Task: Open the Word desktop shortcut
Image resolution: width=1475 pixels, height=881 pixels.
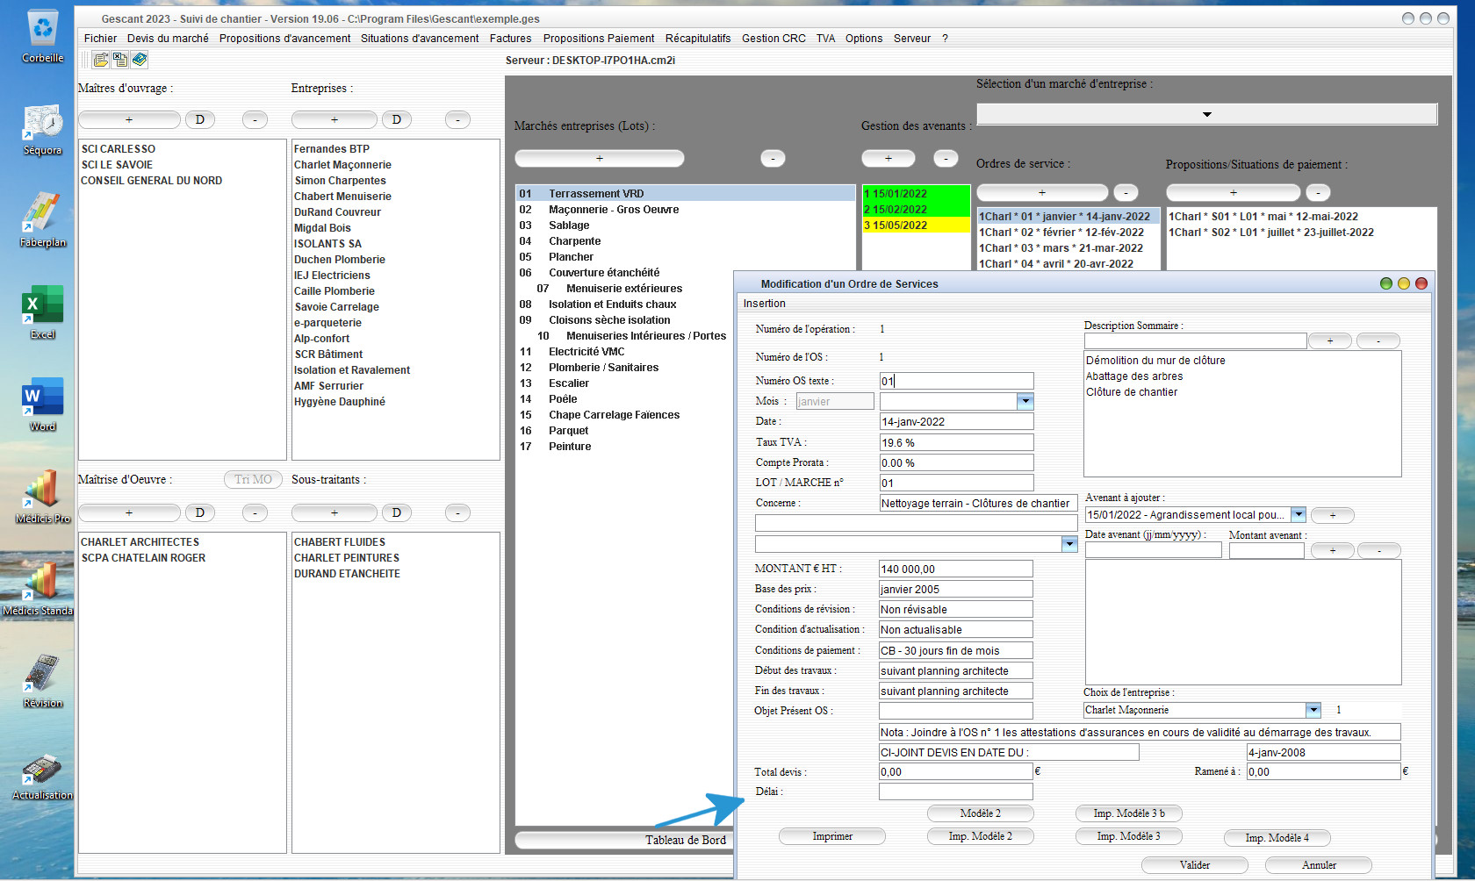Action: 42,405
